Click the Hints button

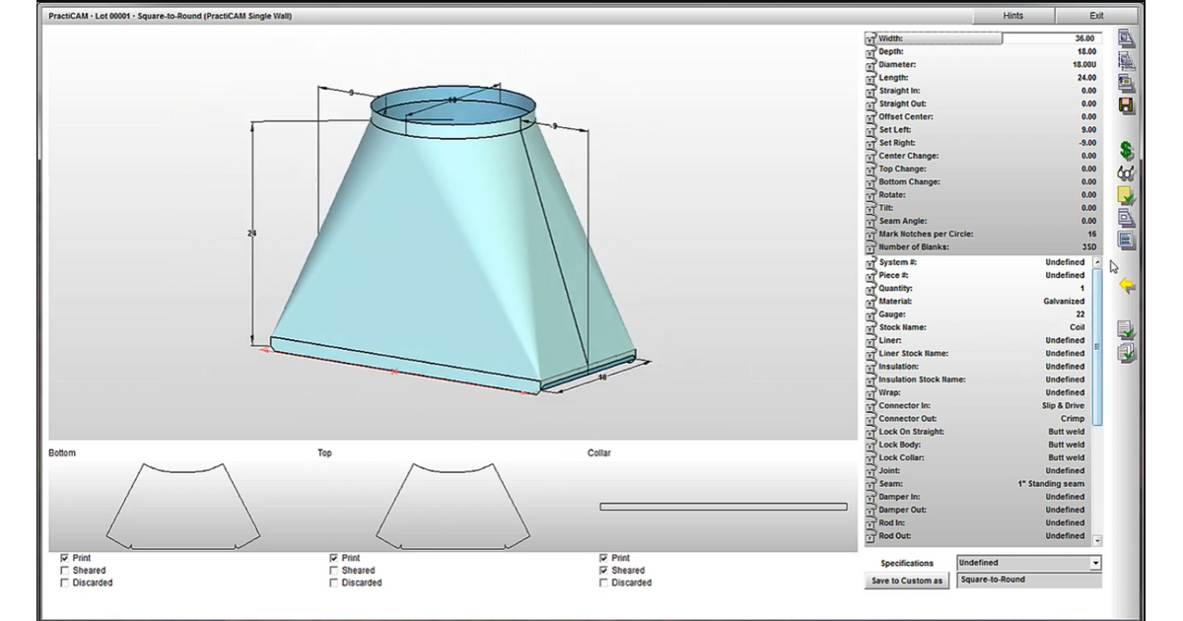(1012, 16)
